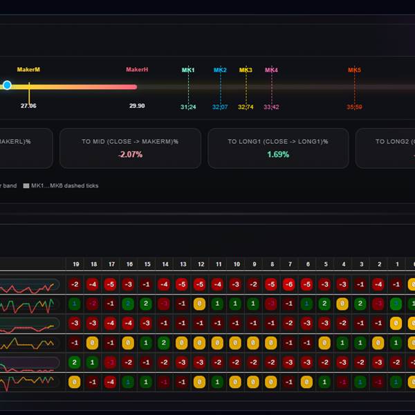Click the green 2 cell under column 14
Viewport: 415px width, 415px height.
click(x=165, y=342)
